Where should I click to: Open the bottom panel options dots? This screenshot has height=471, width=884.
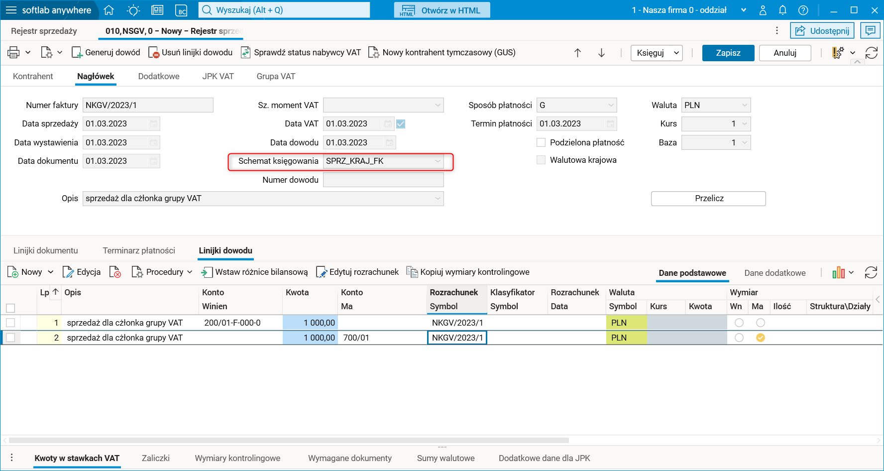coord(11,458)
